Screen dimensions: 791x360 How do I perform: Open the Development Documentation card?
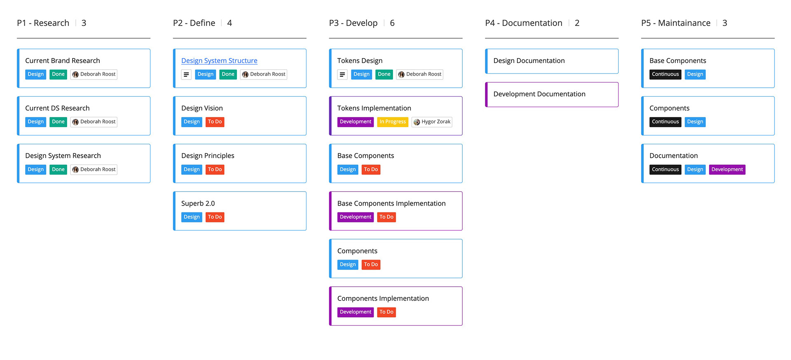(x=552, y=95)
